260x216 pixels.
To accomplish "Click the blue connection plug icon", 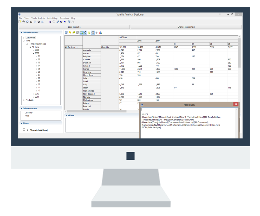I will tap(58, 22).
